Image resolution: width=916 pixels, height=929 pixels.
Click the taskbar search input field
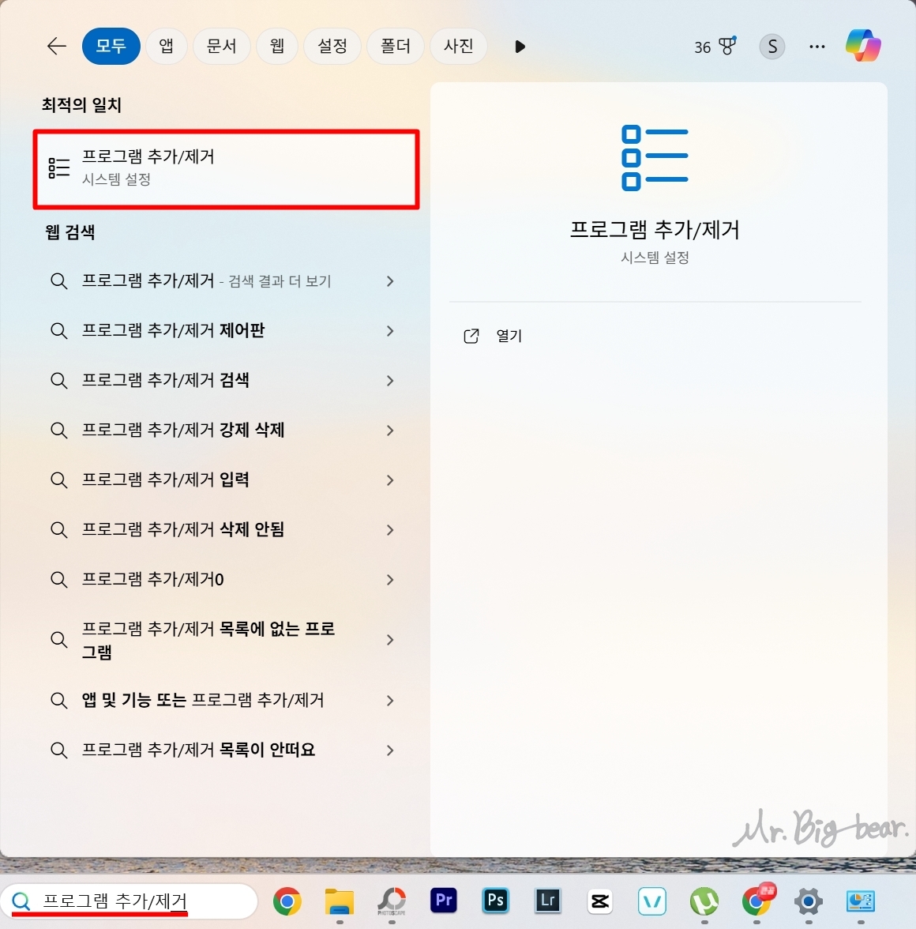126,901
